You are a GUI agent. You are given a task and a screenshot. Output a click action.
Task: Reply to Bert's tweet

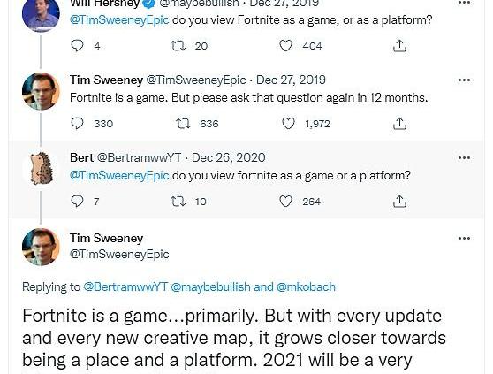tap(77, 202)
